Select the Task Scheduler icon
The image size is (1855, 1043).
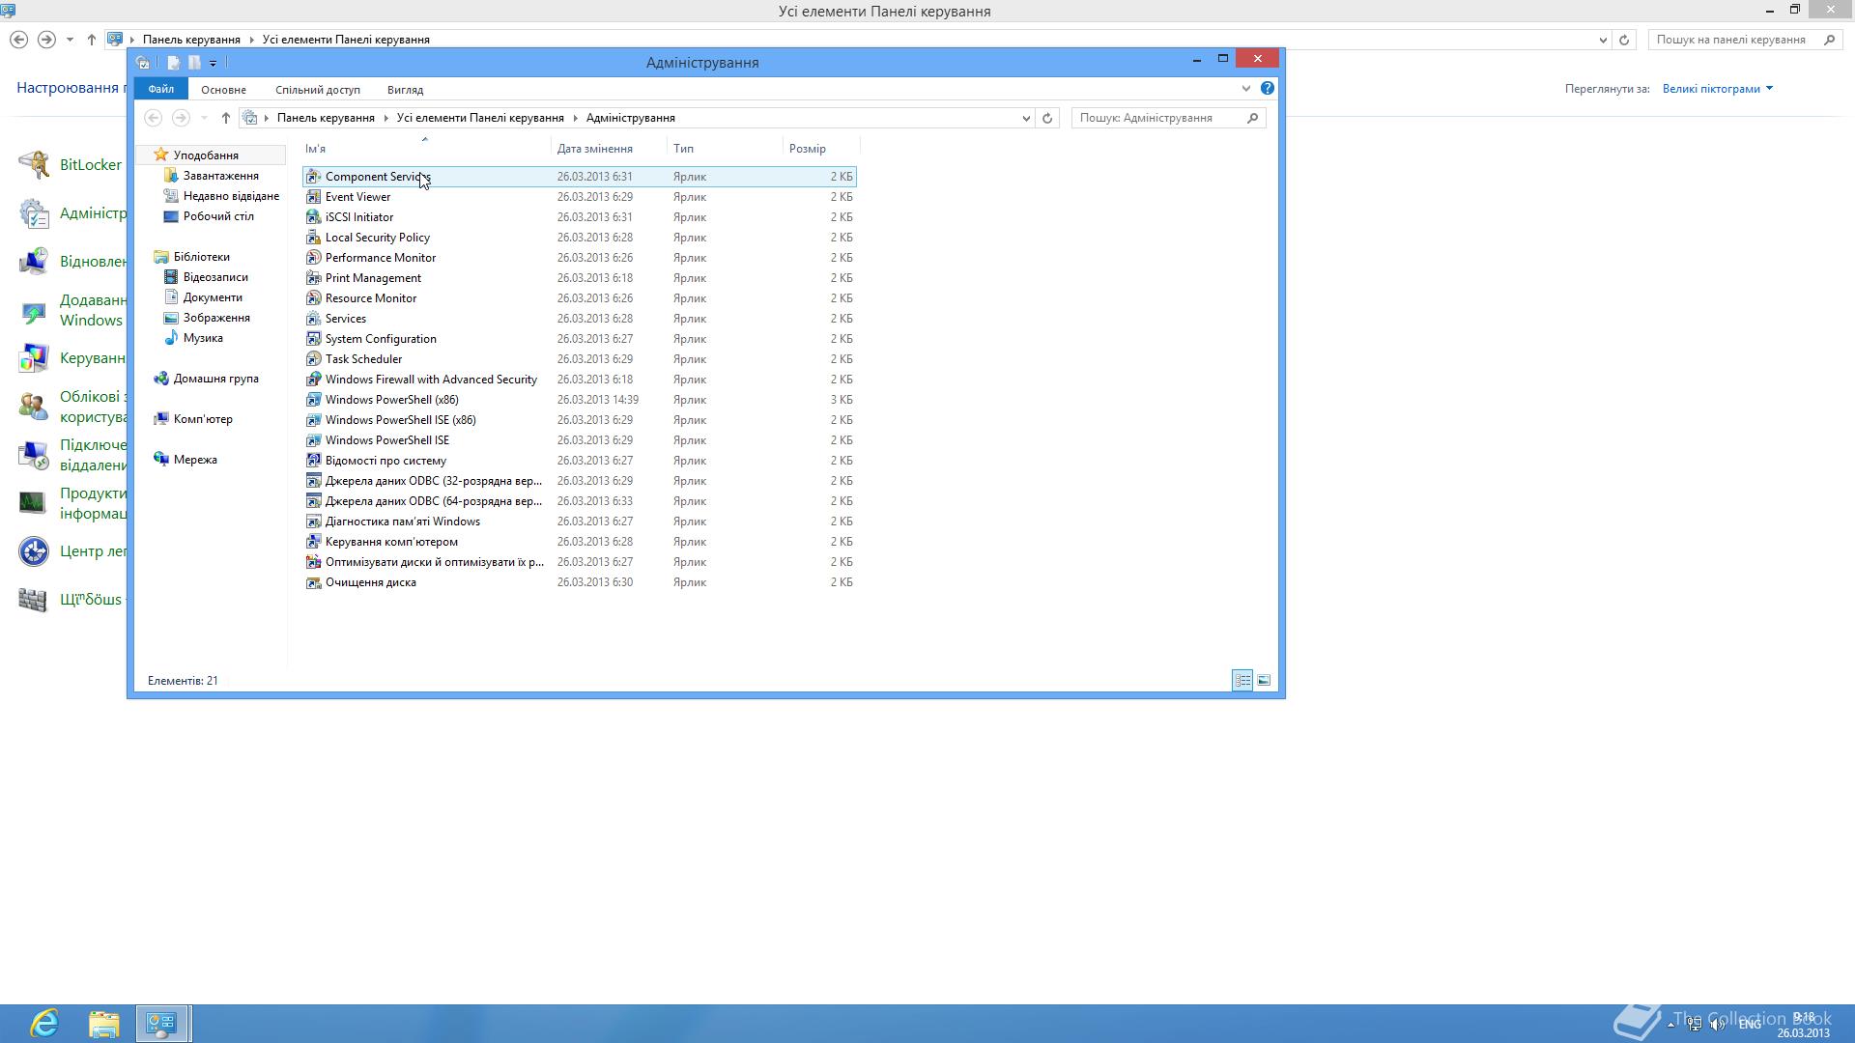pyautogui.click(x=313, y=359)
